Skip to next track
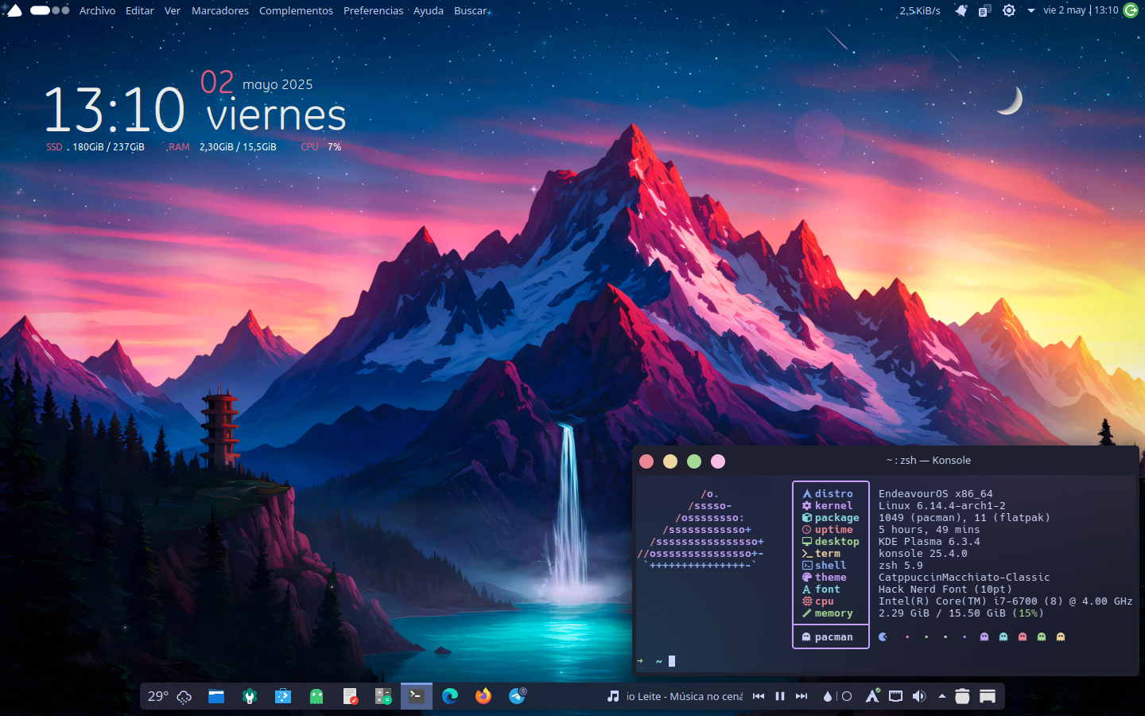This screenshot has height=716, width=1145. click(x=801, y=696)
